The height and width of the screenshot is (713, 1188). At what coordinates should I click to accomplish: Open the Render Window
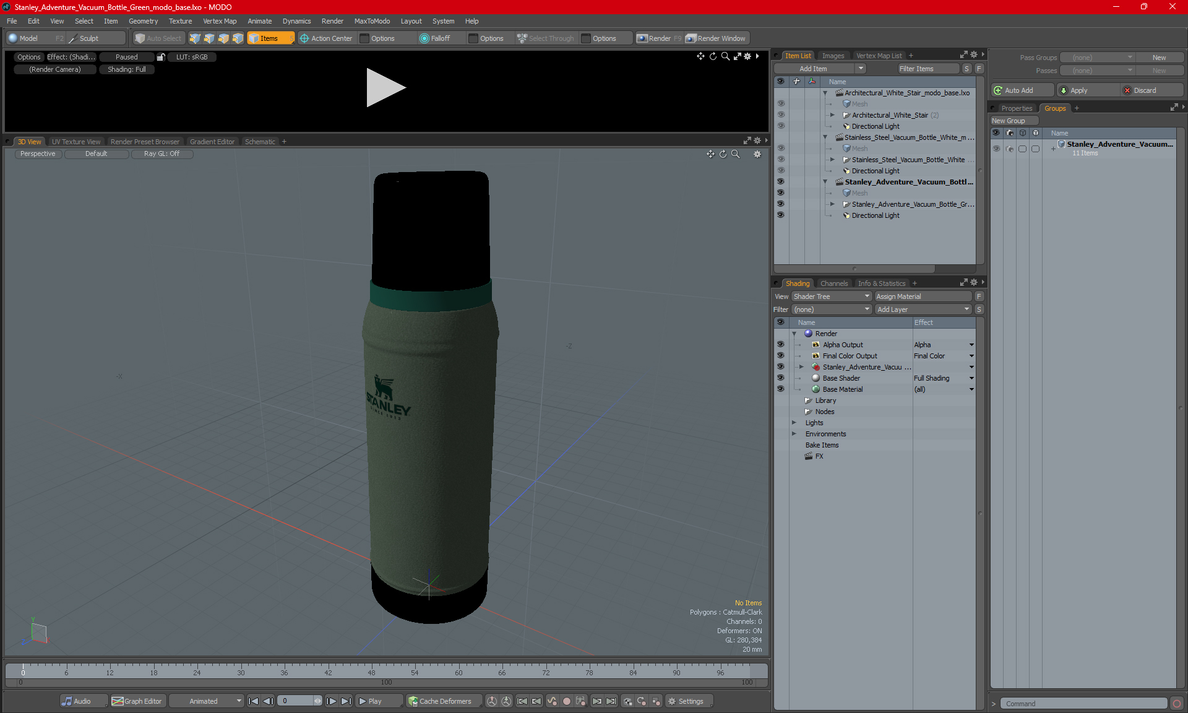click(x=716, y=38)
